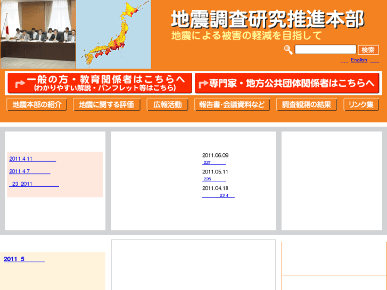This screenshot has height=290, width=387.
Task: Open the 調査観測の結果 menu
Action: tap(307, 105)
